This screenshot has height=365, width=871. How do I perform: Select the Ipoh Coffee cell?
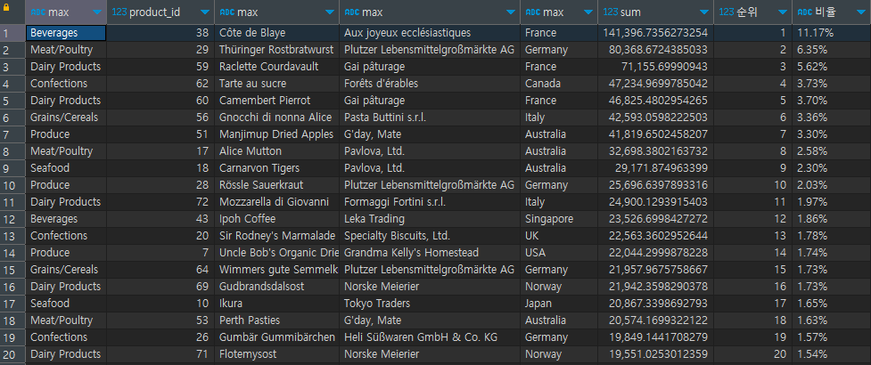point(276,219)
